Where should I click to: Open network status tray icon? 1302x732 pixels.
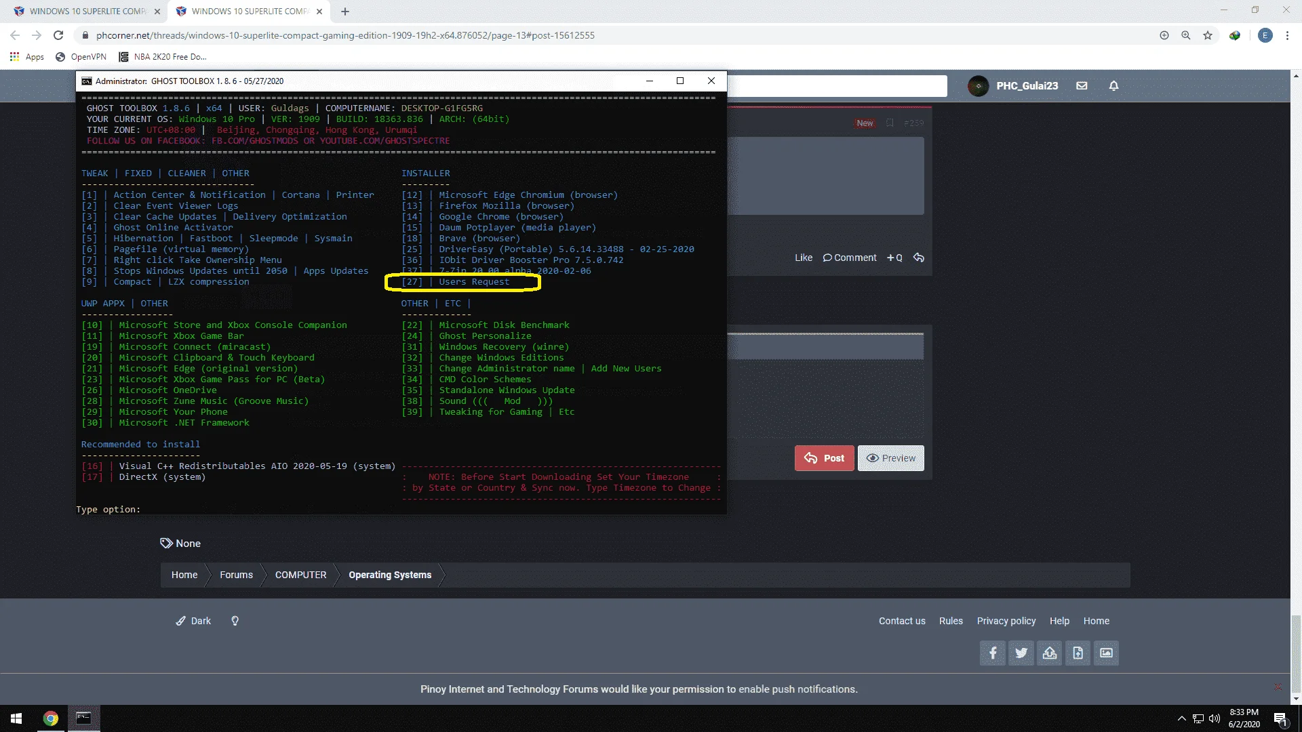click(x=1198, y=718)
